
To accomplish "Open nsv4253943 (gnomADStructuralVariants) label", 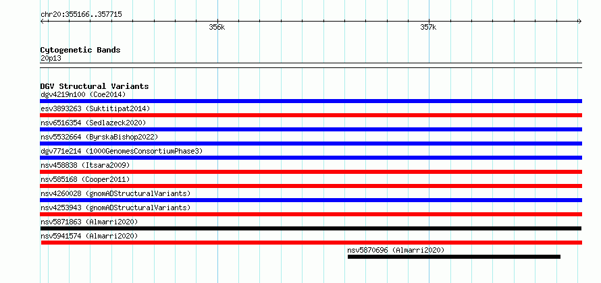I will pos(115,208).
